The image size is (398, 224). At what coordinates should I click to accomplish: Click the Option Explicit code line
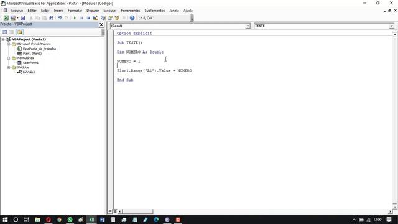(134, 33)
